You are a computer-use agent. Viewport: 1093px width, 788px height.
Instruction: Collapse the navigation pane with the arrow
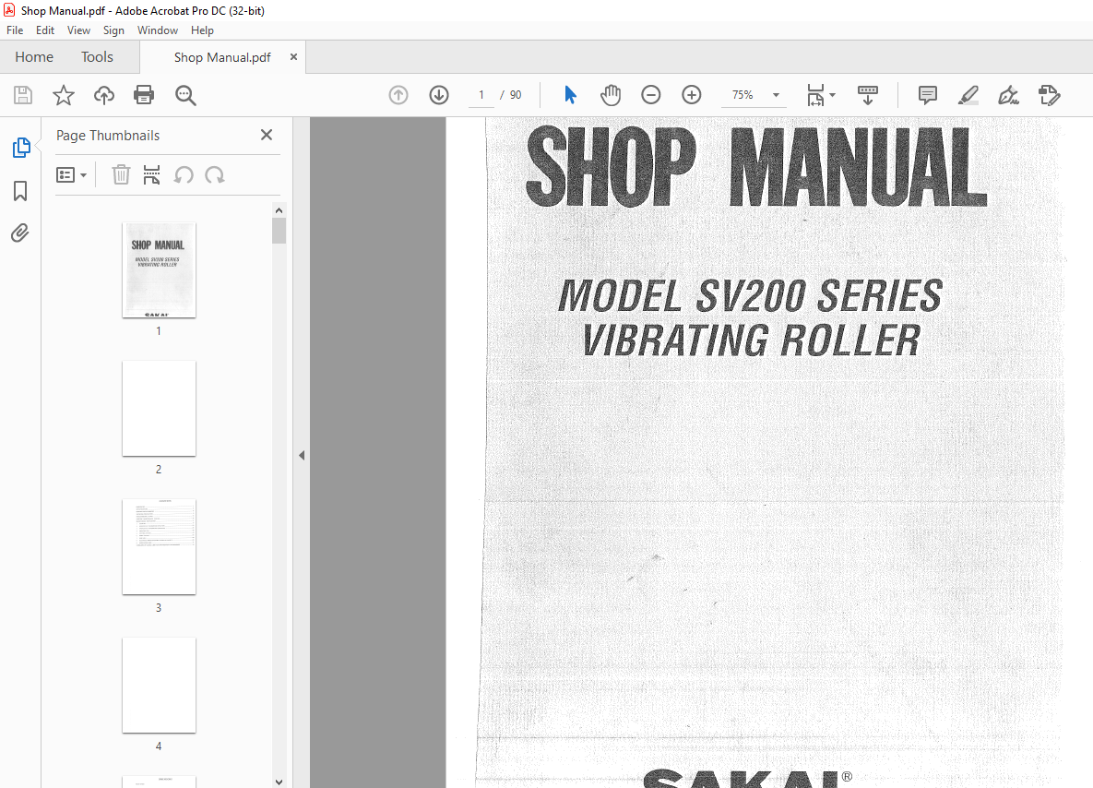pyautogui.click(x=301, y=456)
